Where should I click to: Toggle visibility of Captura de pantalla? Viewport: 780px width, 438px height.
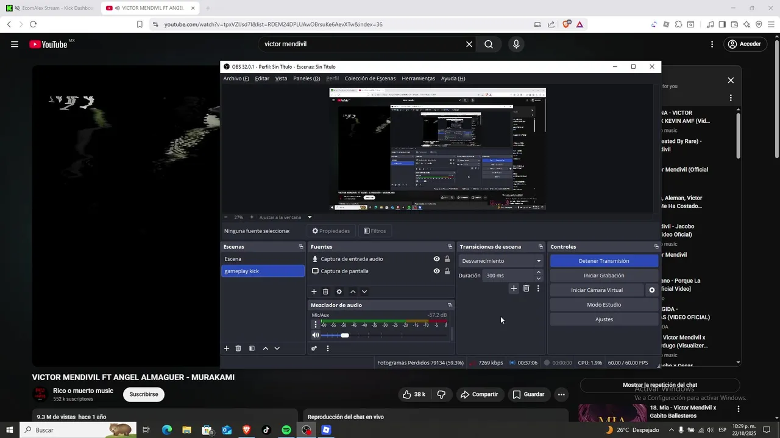(436, 271)
